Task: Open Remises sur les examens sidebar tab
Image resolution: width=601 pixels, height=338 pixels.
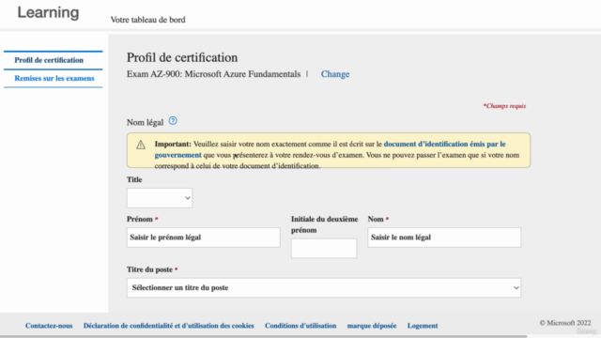Action: click(x=54, y=78)
